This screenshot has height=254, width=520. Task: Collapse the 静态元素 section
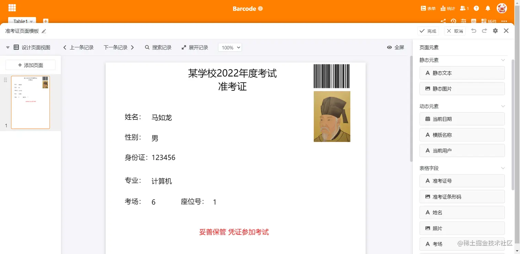pyautogui.click(x=503, y=60)
